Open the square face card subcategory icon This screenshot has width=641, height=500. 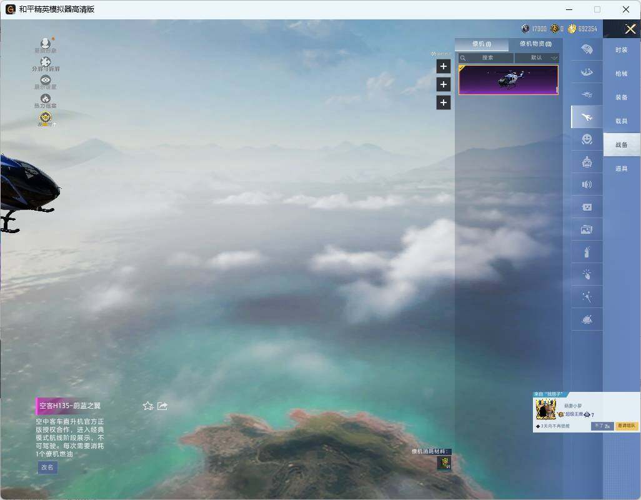[587, 207]
